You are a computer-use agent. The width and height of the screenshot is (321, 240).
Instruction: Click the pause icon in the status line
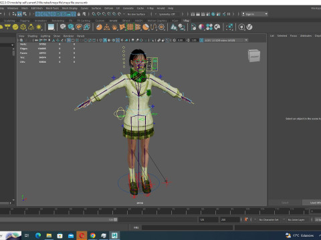pyautogui.click(x=229, y=14)
